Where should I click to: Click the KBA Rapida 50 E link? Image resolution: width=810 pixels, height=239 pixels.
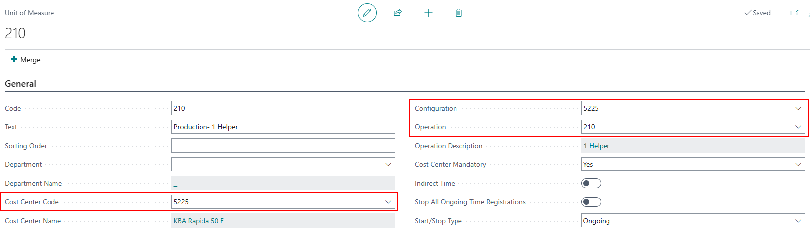199,221
